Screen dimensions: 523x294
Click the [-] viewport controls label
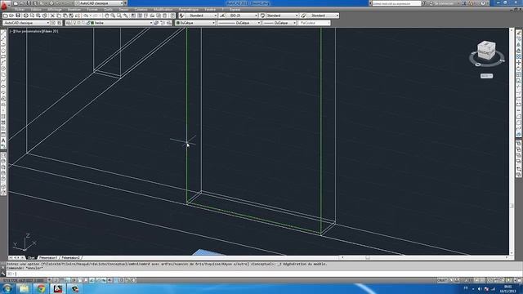tap(11, 31)
